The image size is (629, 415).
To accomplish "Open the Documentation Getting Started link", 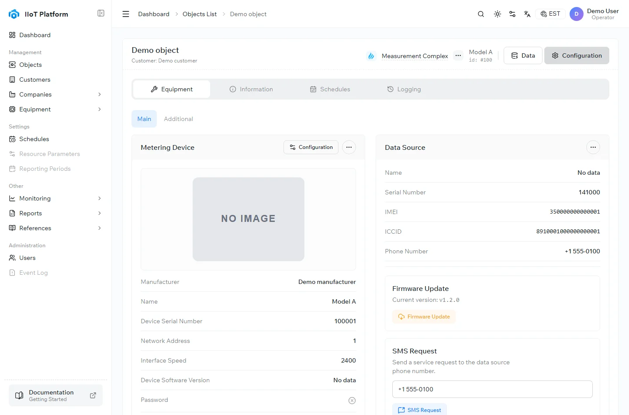I will tap(55, 395).
